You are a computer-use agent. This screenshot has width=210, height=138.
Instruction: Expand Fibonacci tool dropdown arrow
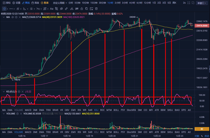(34, 9)
